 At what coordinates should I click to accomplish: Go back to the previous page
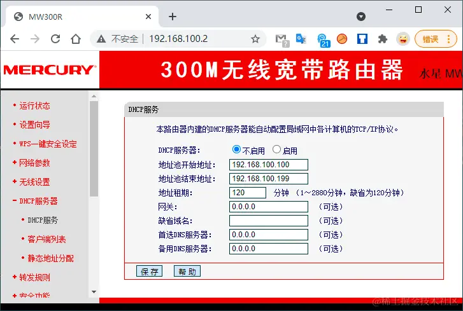click(15, 39)
